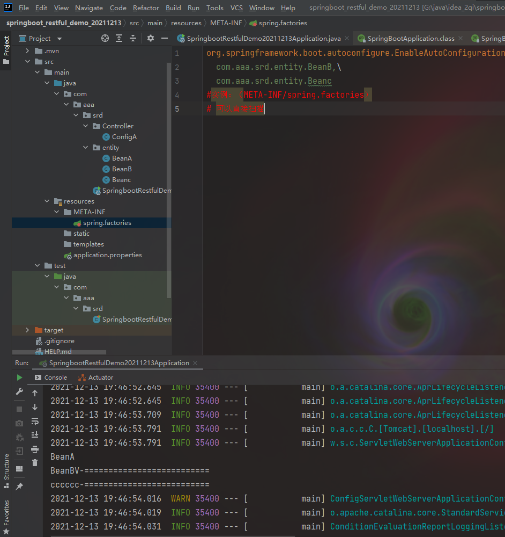The height and width of the screenshot is (537, 505).
Task: Open run configuration wrench icon
Action: tap(19, 392)
